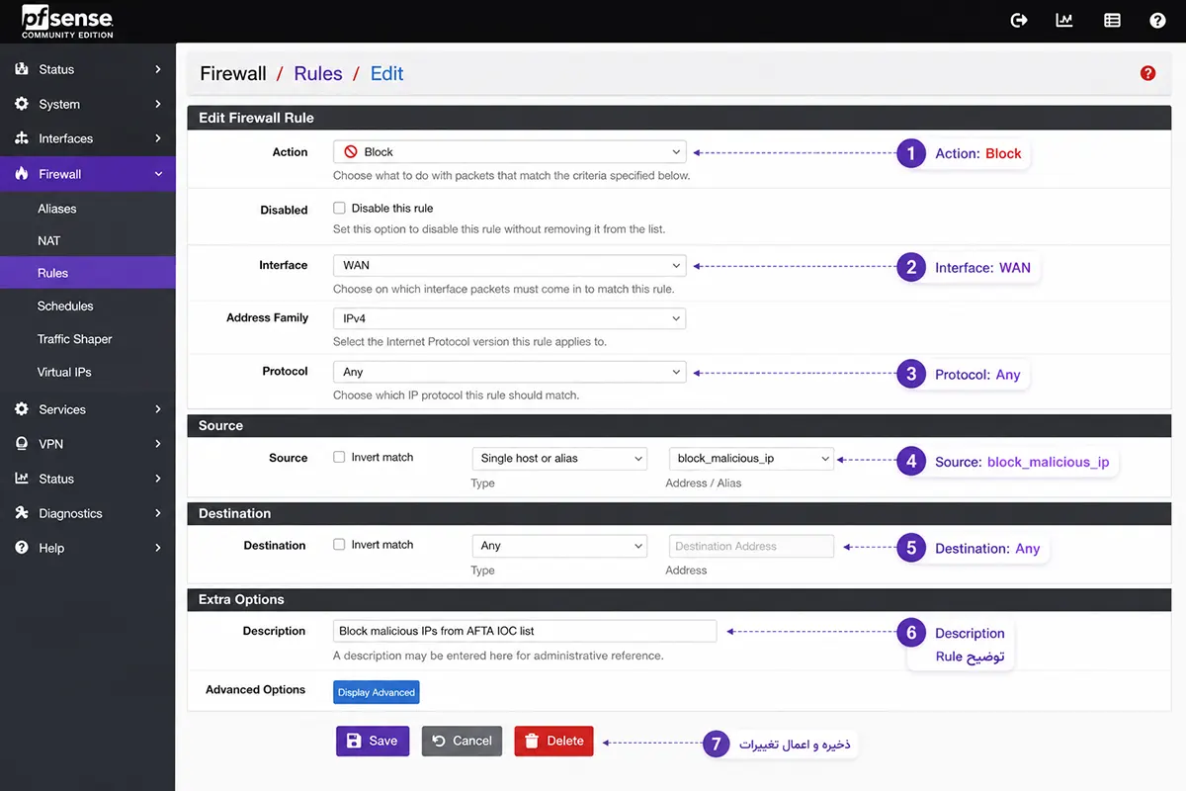Open Source type dropdown Single host or alias

click(559, 459)
